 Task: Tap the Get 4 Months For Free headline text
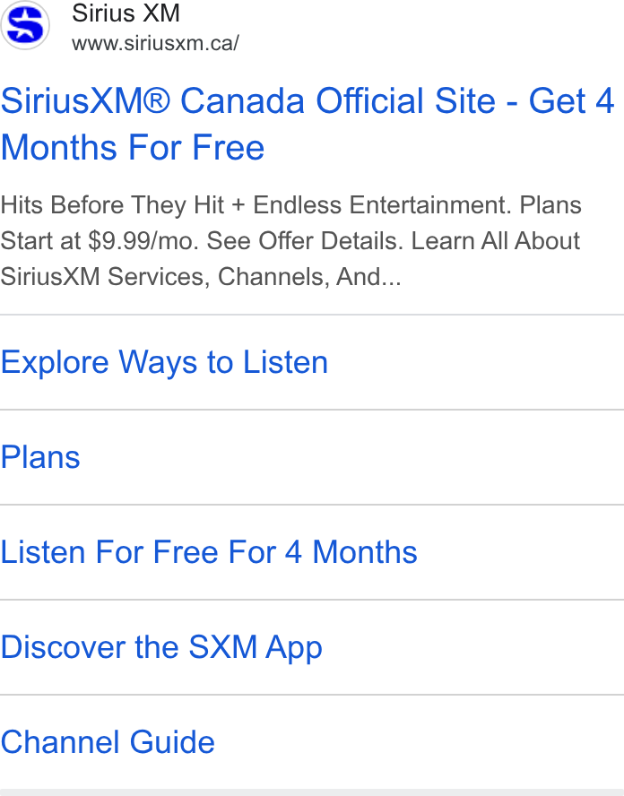click(x=308, y=124)
